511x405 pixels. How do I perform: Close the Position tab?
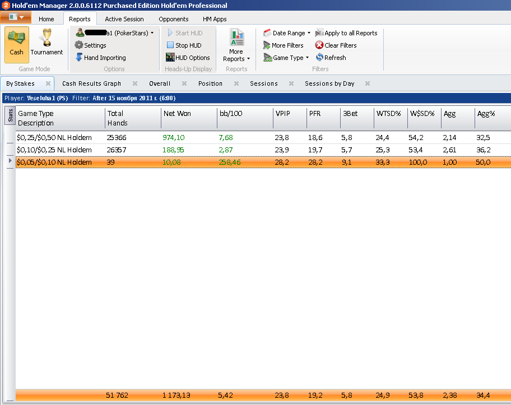tap(236, 83)
